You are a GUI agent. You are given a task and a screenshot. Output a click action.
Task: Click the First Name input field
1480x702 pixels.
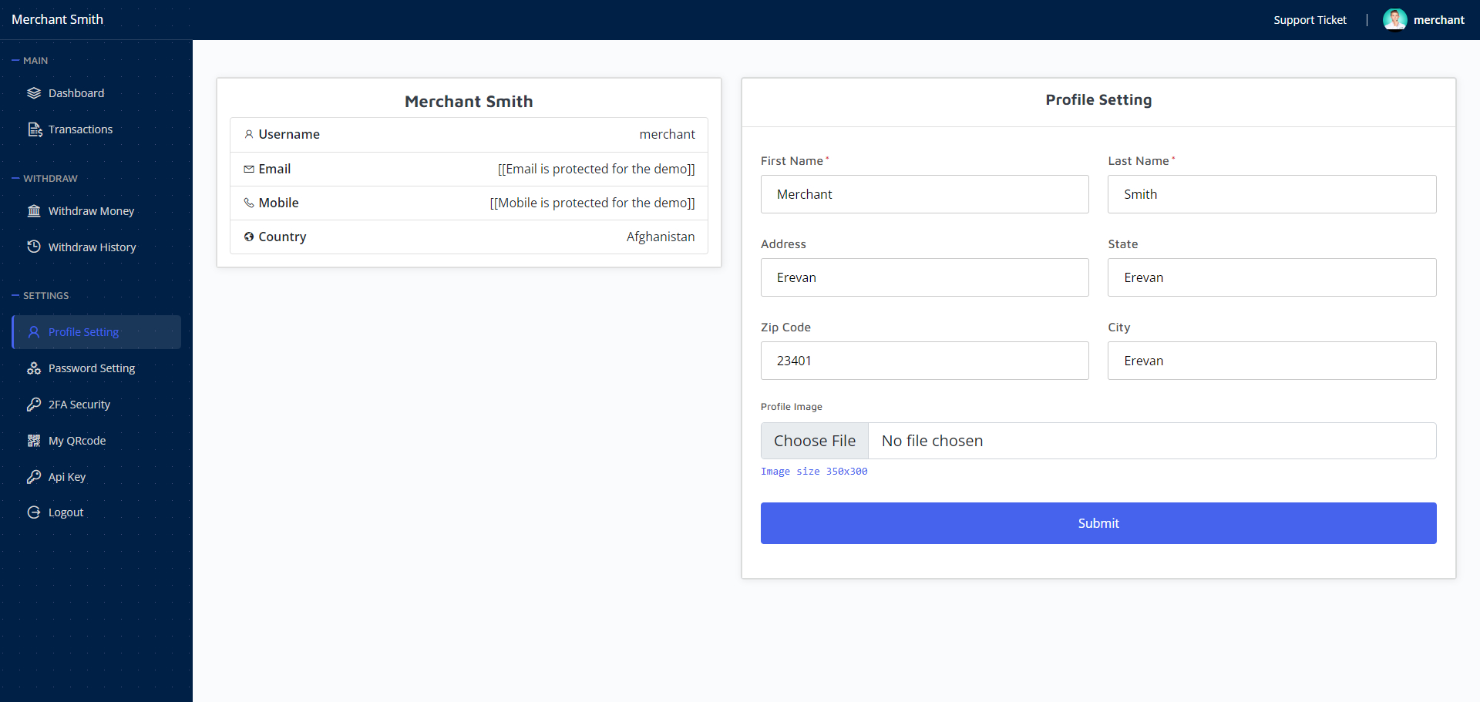click(x=924, y=194)
